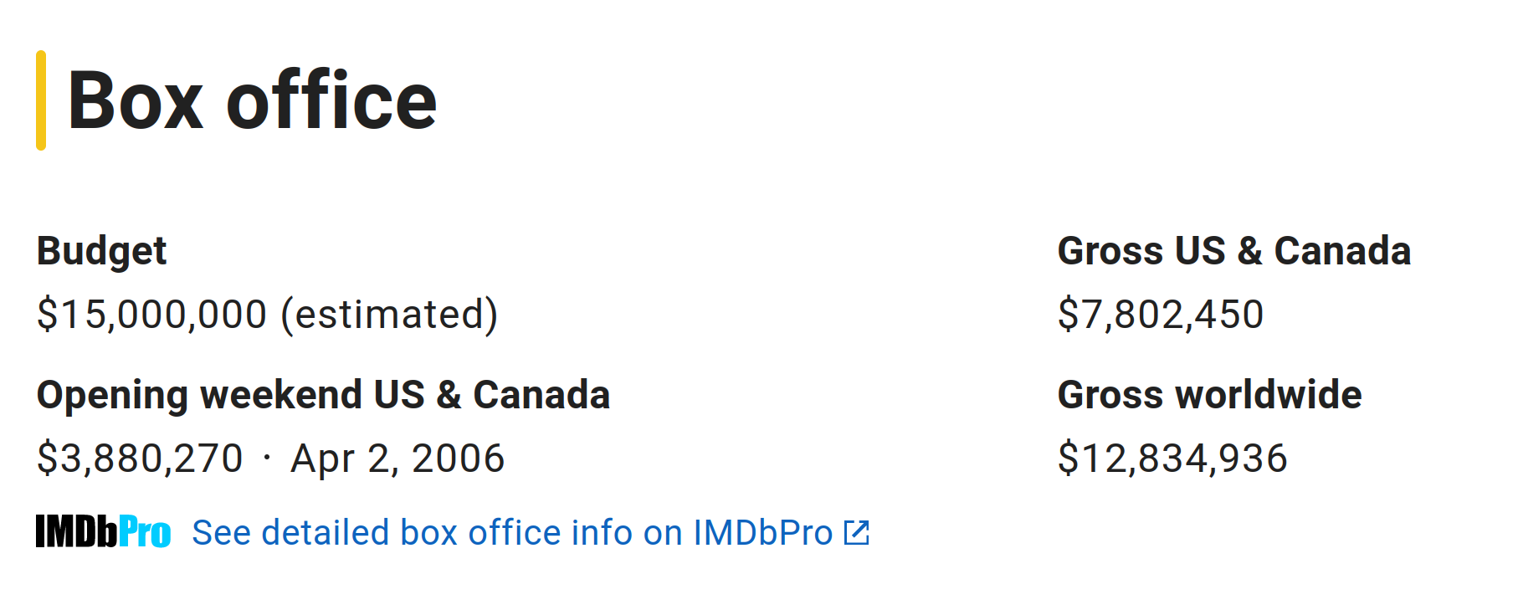Click the $3,880,270 opening weekend amount
The image size is (1518, 615).
[140, 459]
